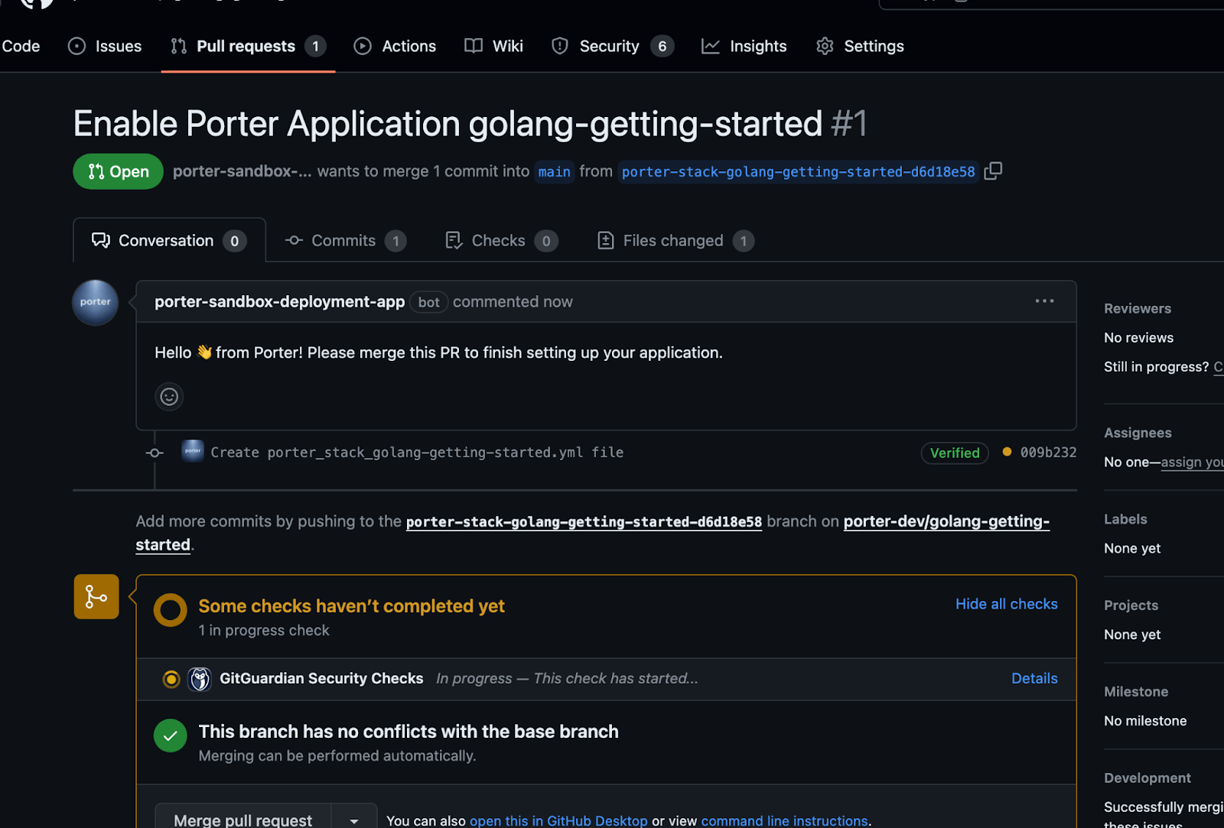
Task: Open the Milestone sidebar section
Action: click(x=1136, y=692)
